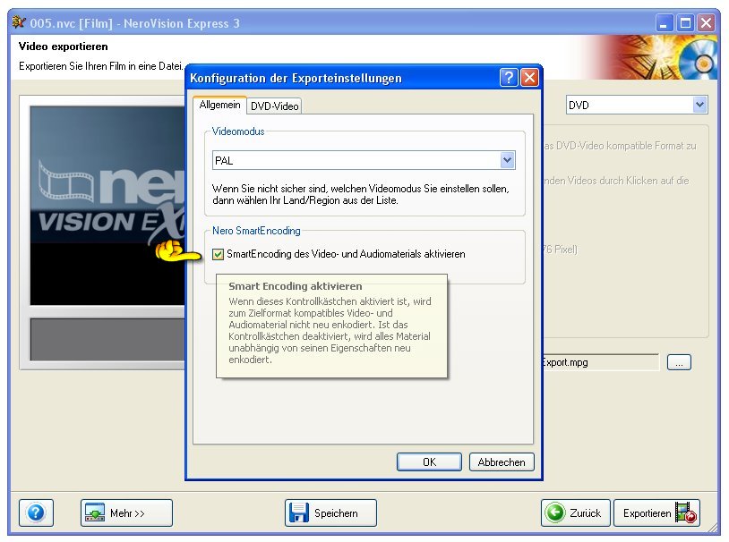This screenshot has height=542, width=729.
Task: Click the blue help question mark icon
Action: (36, 512)
